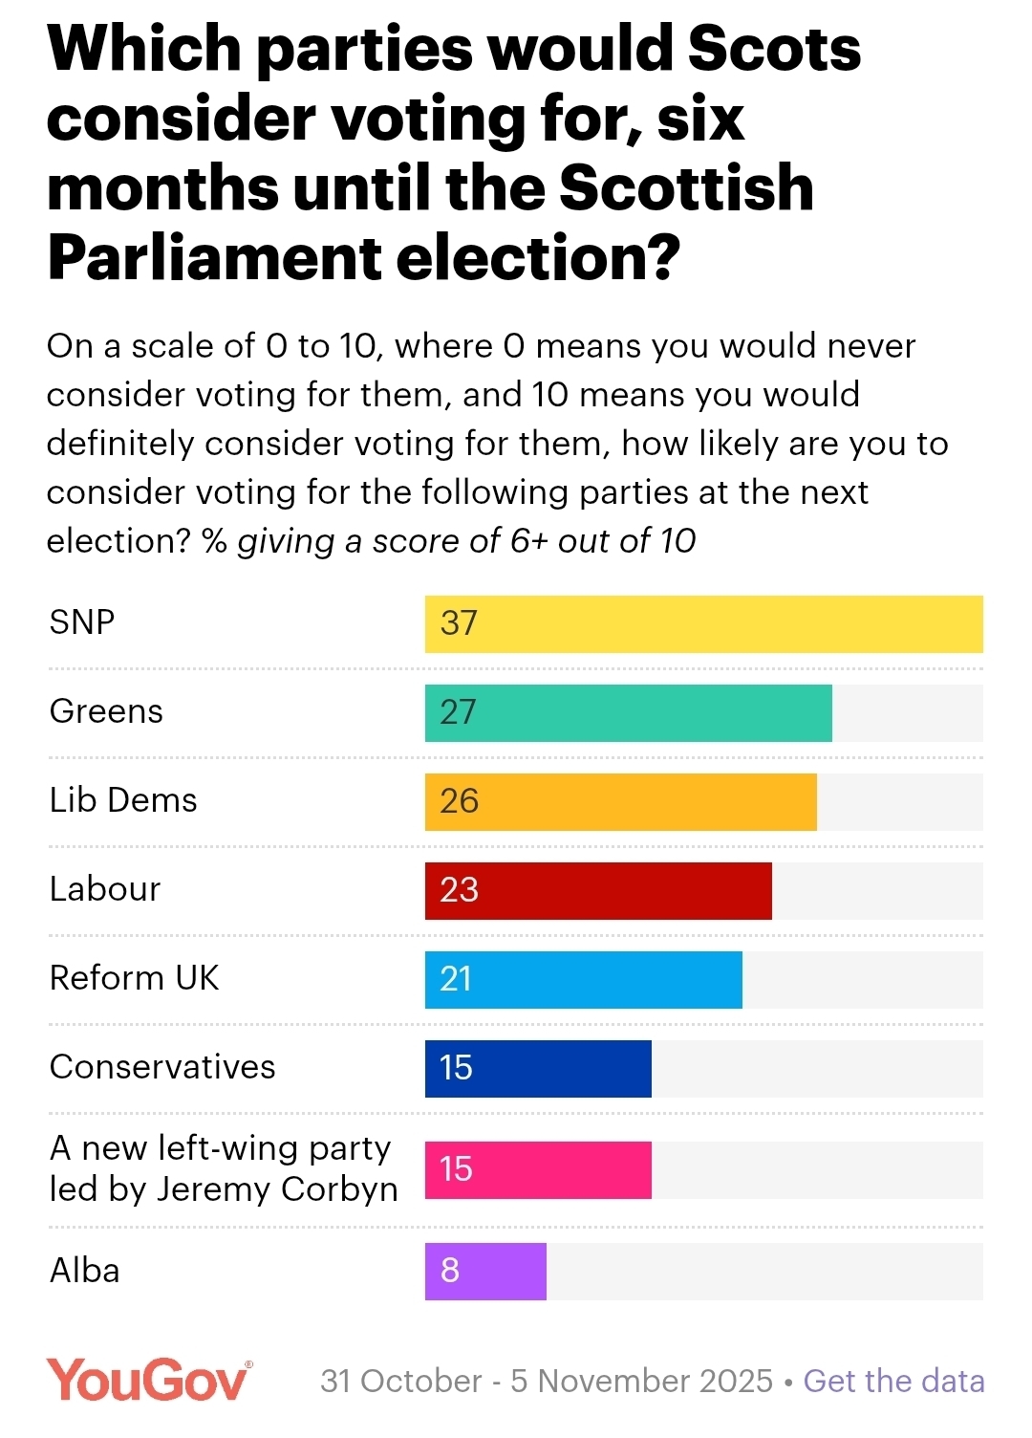Click the teal Greens bar
The height and width of the screenshot is (1438, 1032).
pos(628,712)
